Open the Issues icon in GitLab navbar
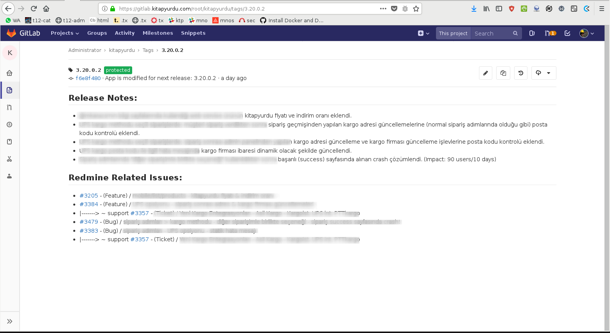This screenshot has width=610, height=333. pyautogui.click(x=532, y=33)
